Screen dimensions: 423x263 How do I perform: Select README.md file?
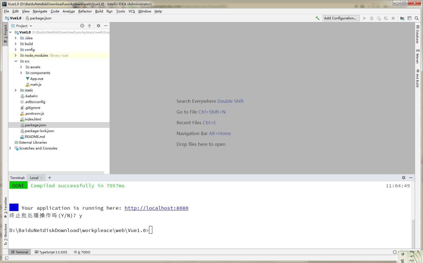[x=35, y=137]
